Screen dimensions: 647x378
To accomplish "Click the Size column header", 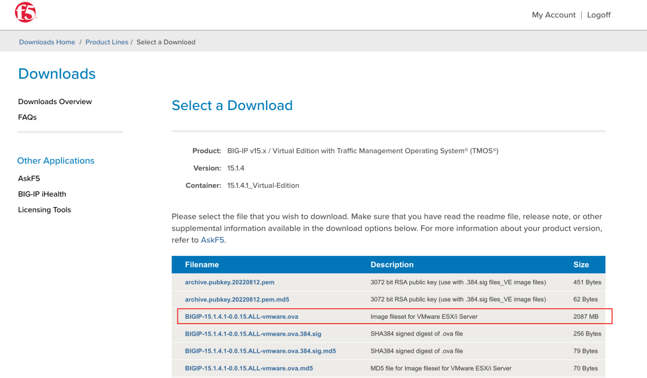I will coord(581,265).
